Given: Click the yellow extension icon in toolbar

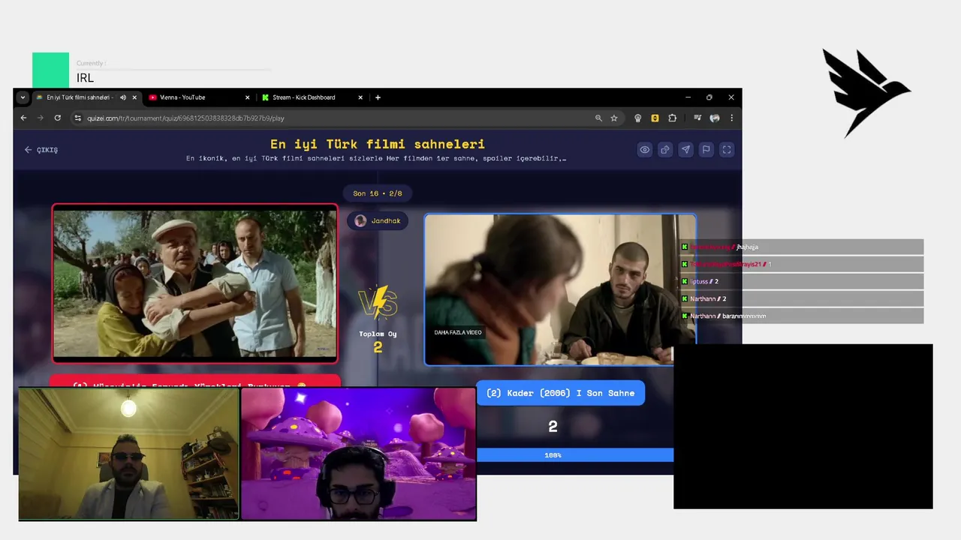Looking at the screenshot, I should tap(655, 118).
